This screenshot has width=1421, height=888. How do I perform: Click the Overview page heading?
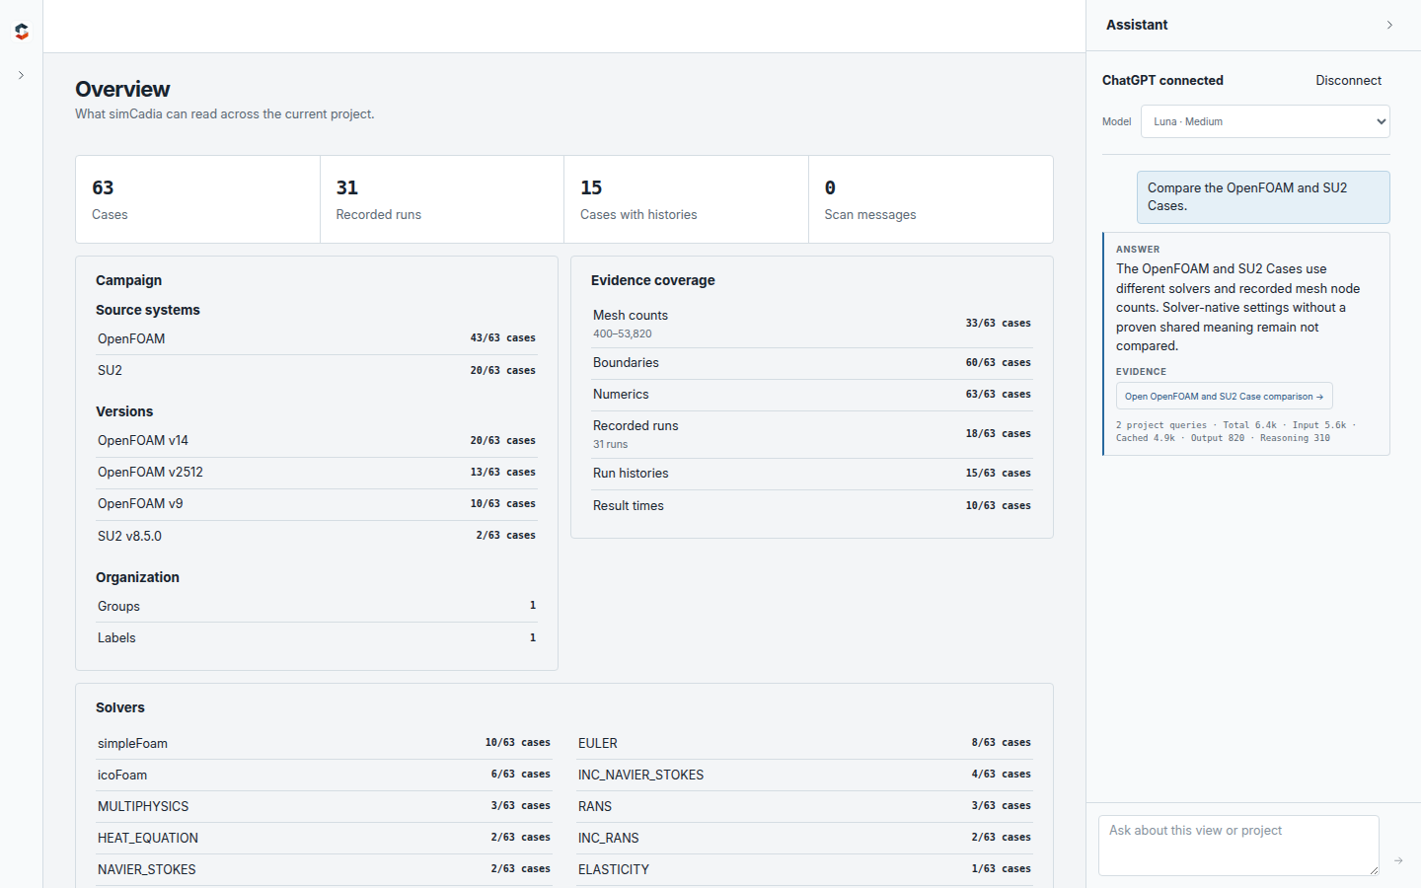122,89
